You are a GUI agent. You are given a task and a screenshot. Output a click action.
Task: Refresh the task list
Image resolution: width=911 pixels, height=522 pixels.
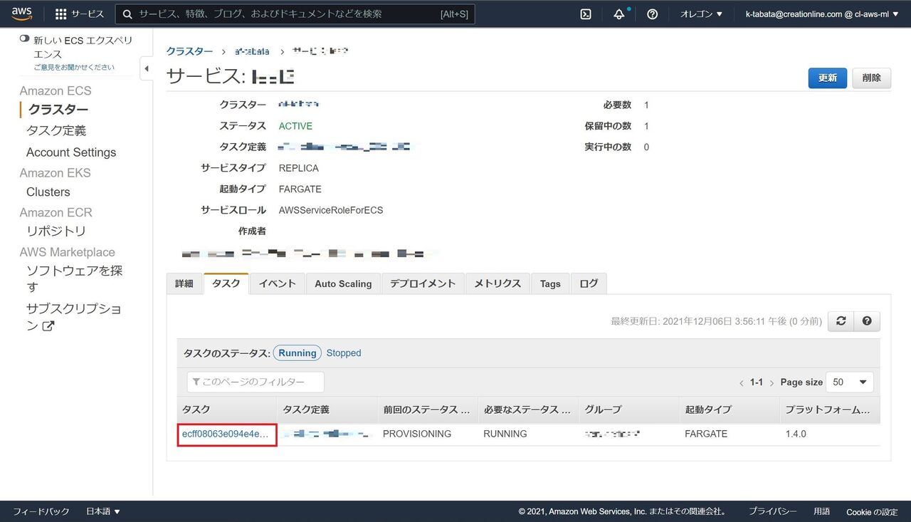841,321
